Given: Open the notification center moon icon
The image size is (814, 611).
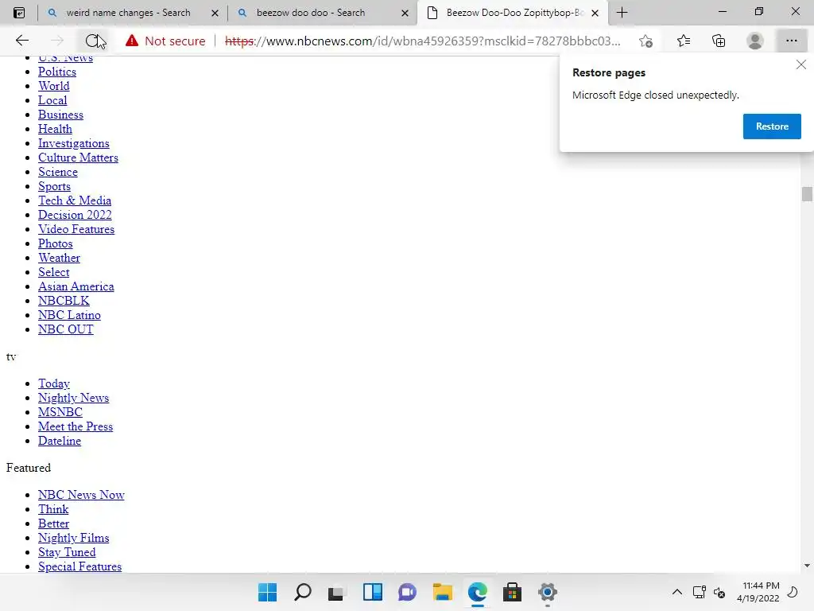Looking at the screenshot, I should pyautogui.click(x=793, y=592).
